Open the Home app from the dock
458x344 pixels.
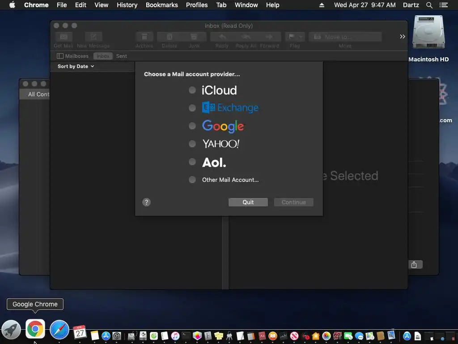[316, 336]
